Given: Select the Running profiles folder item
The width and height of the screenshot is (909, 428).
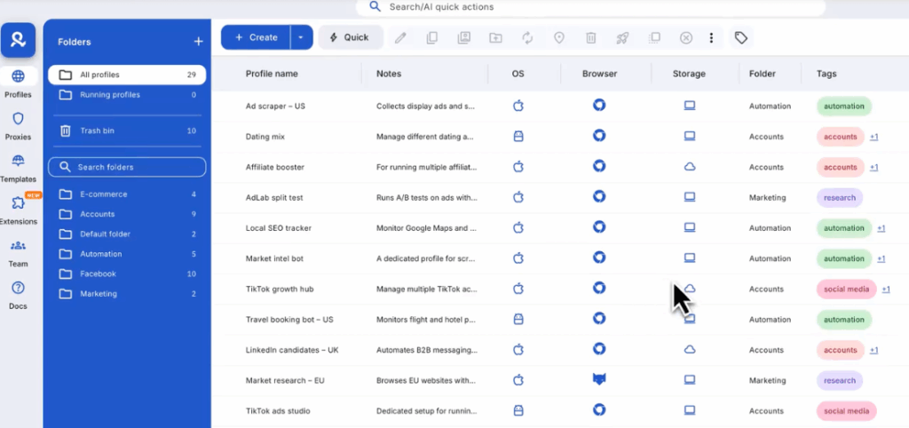Looking at the screenshot, I should coord(110,95).
